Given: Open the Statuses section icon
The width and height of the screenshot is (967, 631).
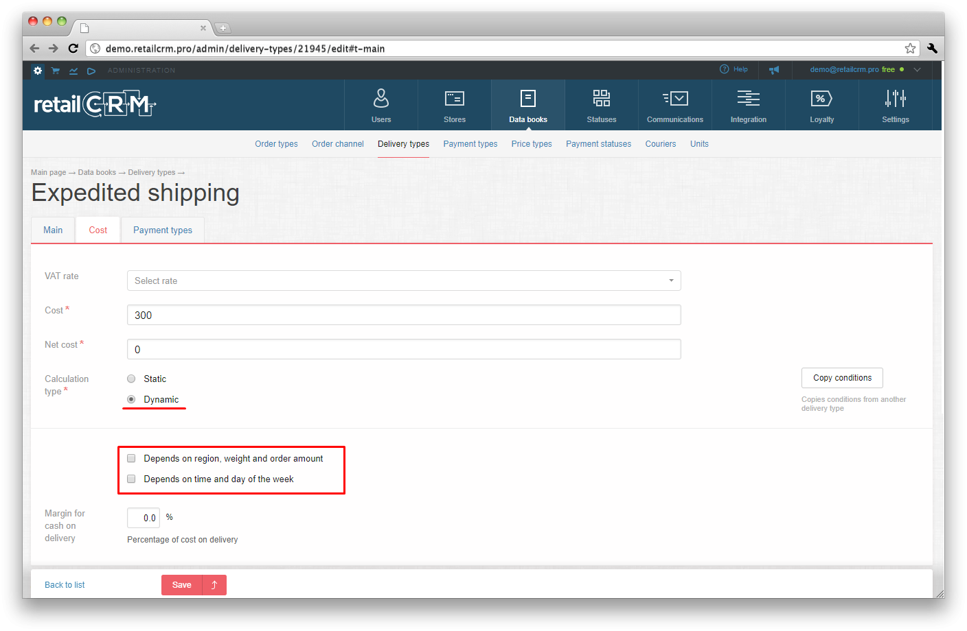Looking at the screenshot, I should click(602, 98).
